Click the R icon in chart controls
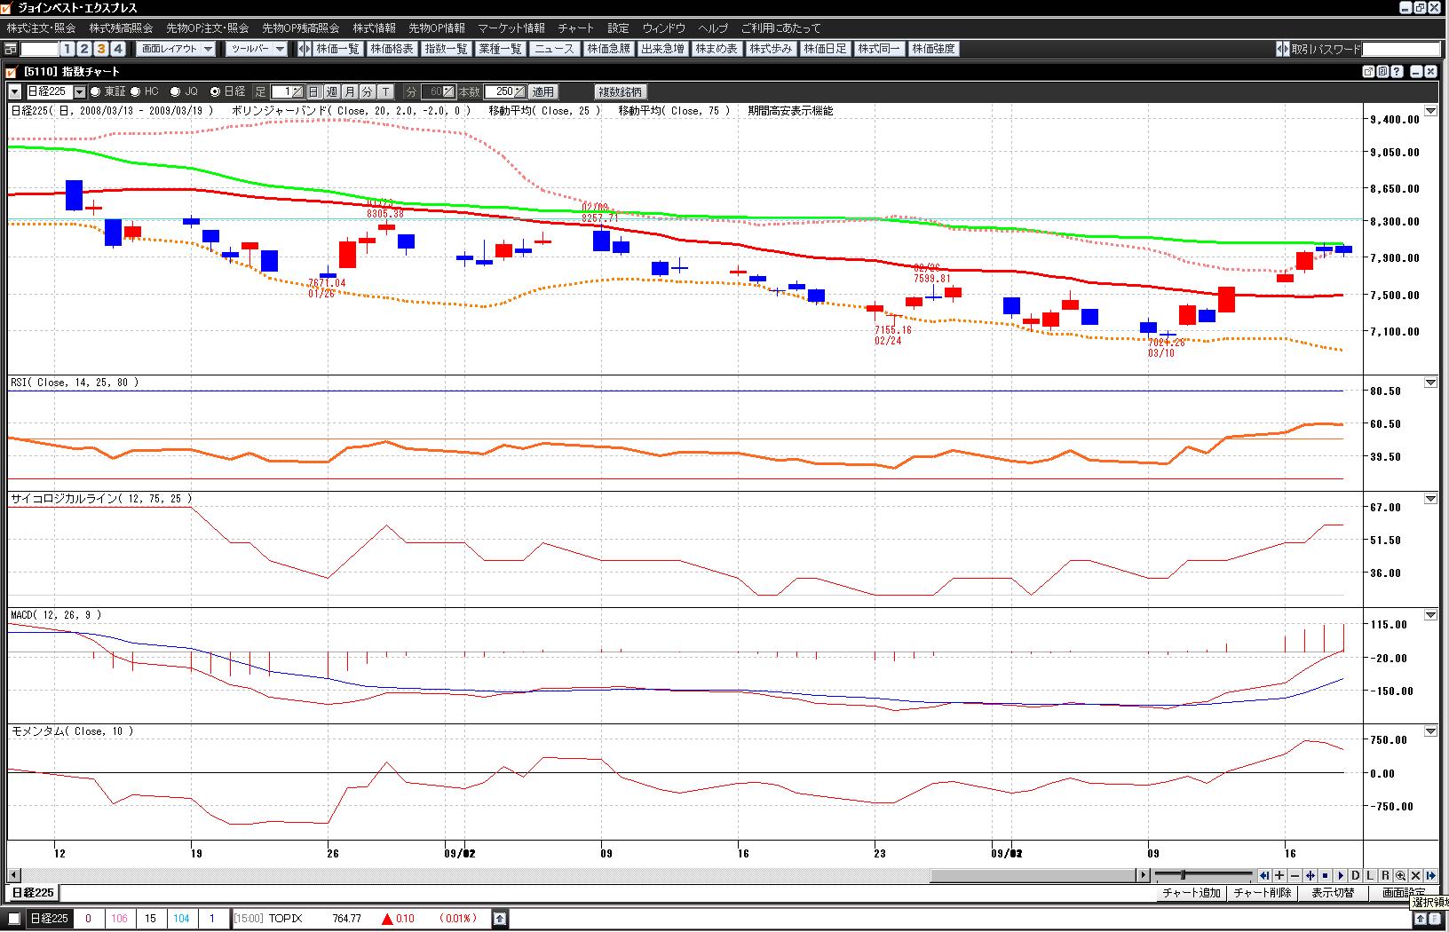1449x932 pixels. click(x=1386, y=875)
